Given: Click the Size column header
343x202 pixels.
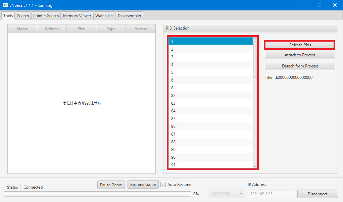Looking at the screenshot, I should 81,29.
